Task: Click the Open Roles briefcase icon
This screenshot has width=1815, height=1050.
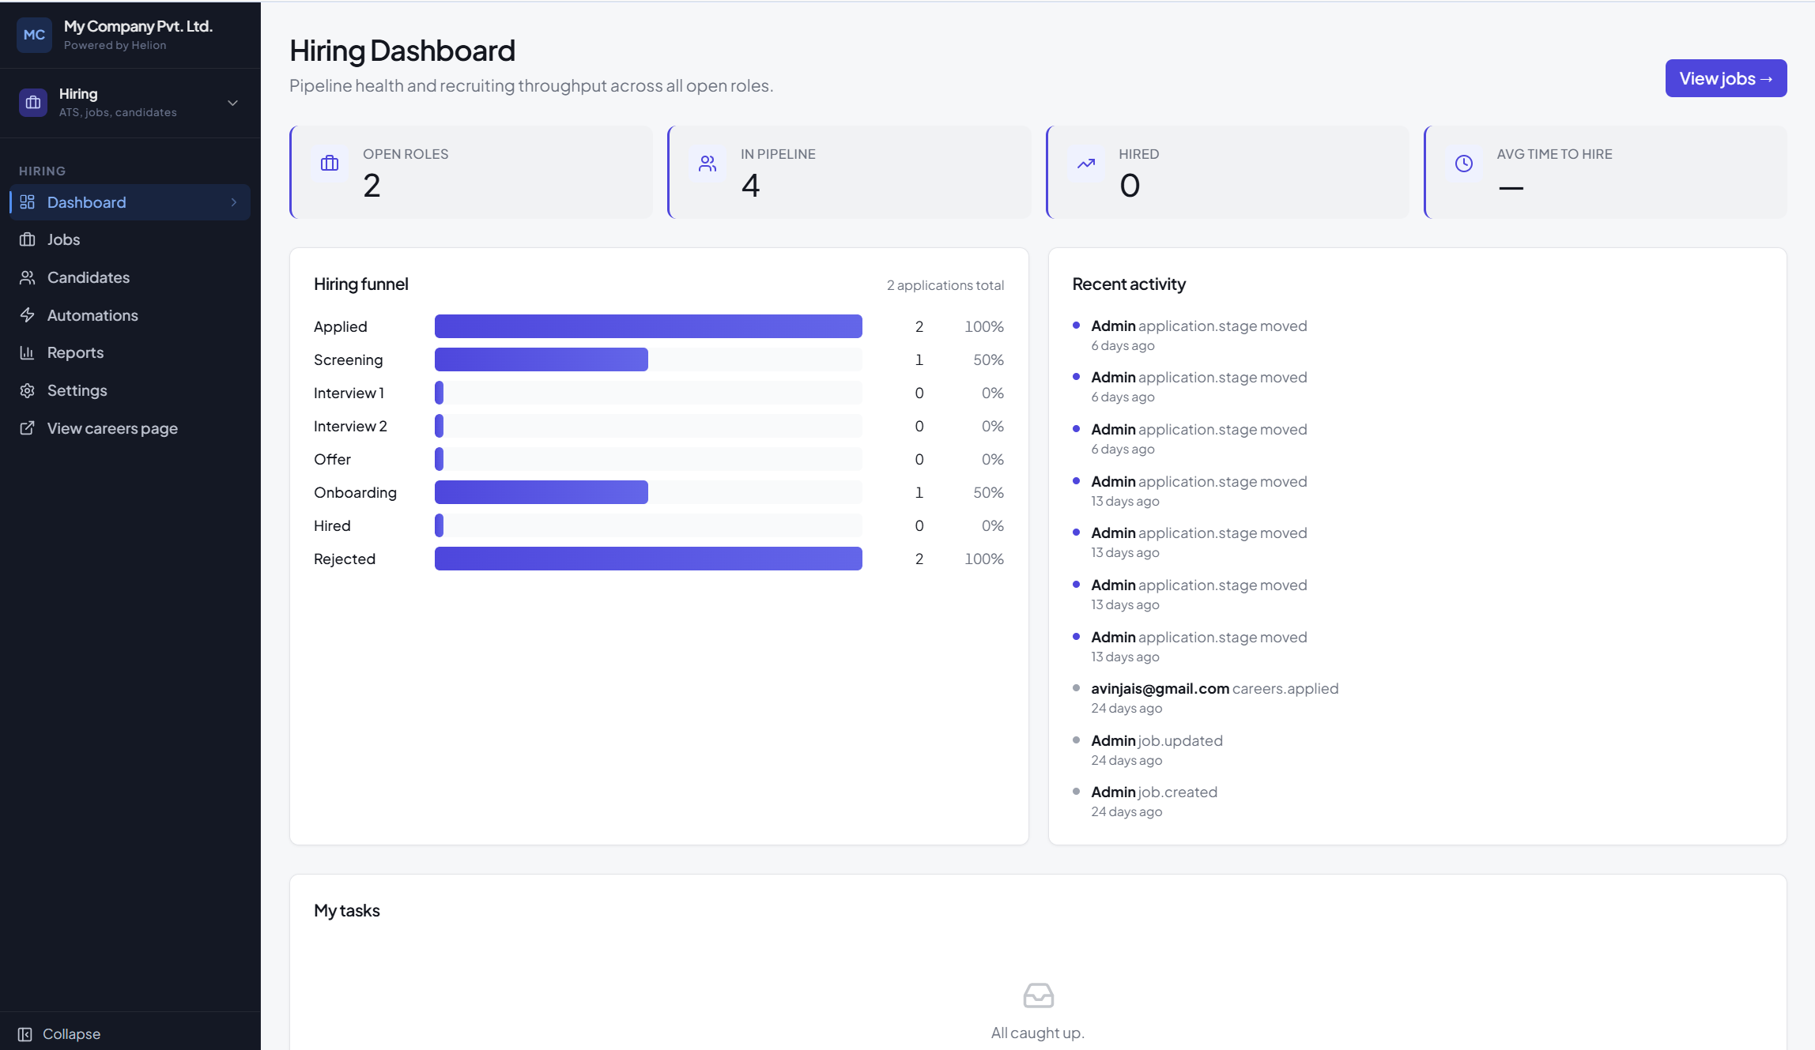Action: pyautogui.click(x=330, y=164)
